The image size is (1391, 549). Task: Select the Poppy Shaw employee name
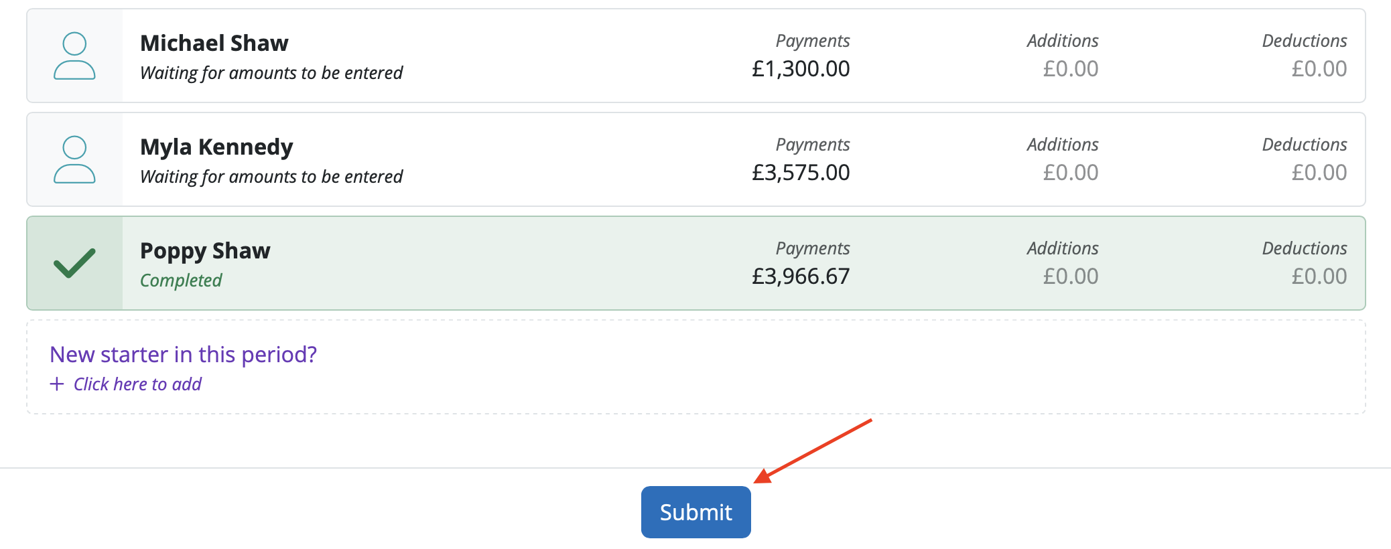click(205, 251)
